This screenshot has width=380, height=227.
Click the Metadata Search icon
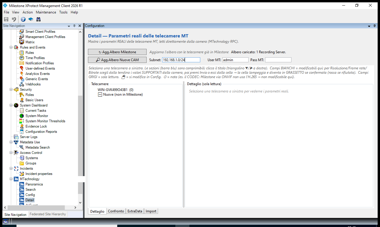click(22, 147)
